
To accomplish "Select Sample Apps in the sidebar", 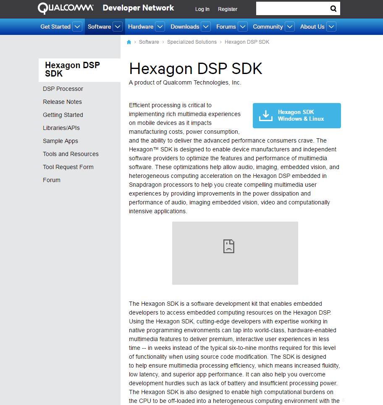I will 60,140.
